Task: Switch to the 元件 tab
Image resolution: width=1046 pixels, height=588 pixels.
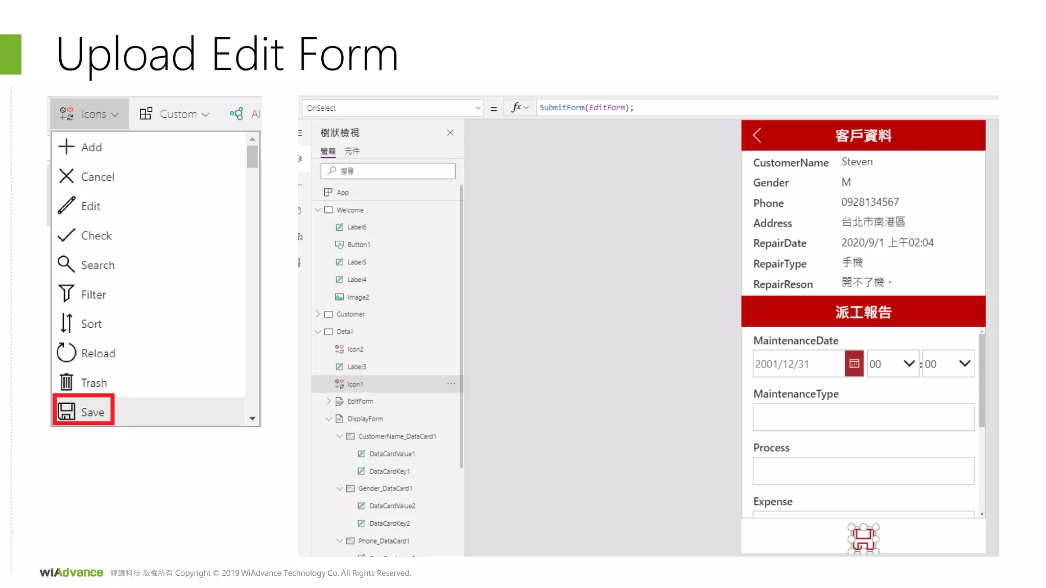Action: 351,151
